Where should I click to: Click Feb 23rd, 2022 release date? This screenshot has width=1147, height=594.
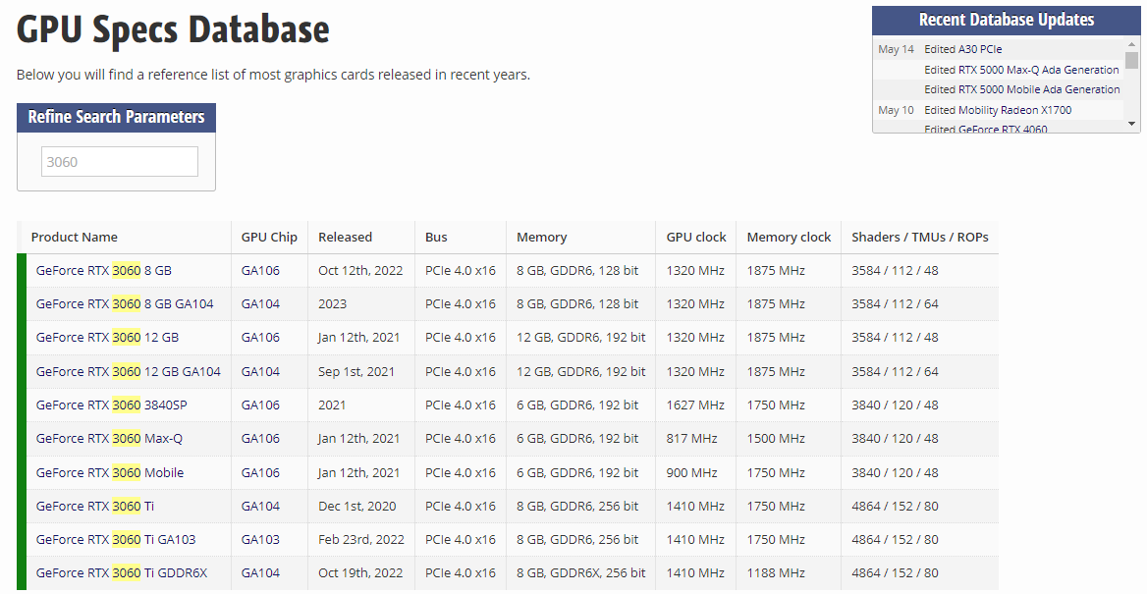click(x=361, y=539)
